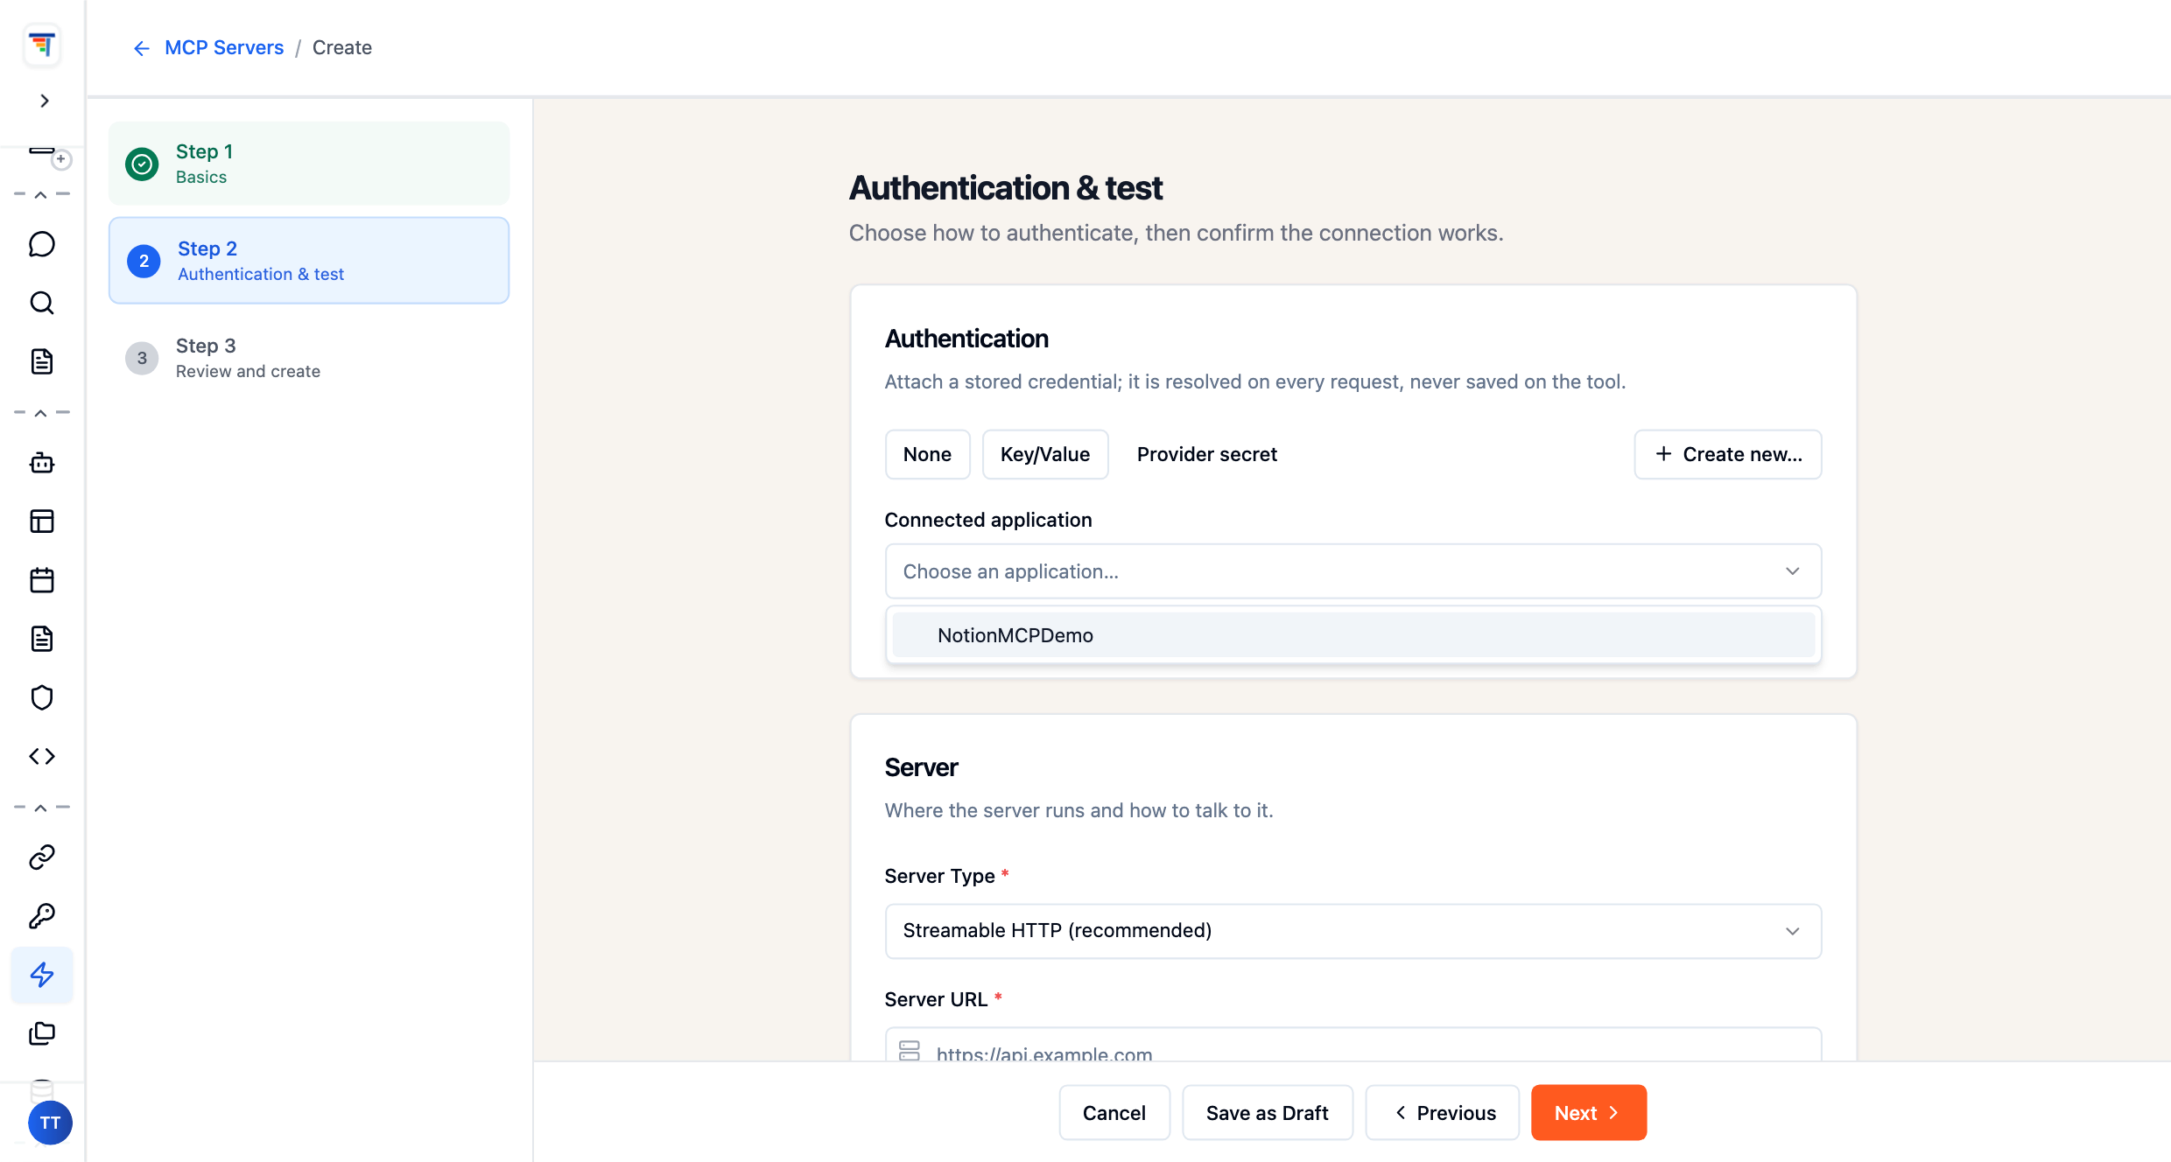Go back with the Previous button
Viewport: 2171px width, 1162px height.
click(x=1442, y=1113)
